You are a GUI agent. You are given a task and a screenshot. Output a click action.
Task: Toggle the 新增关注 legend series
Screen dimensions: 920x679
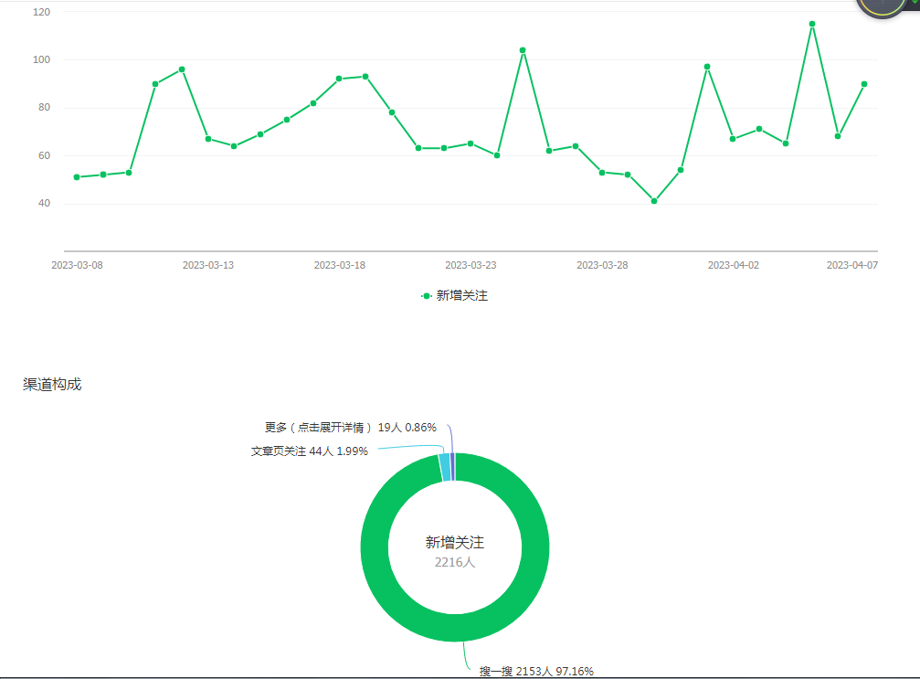(x=455, y=296)
